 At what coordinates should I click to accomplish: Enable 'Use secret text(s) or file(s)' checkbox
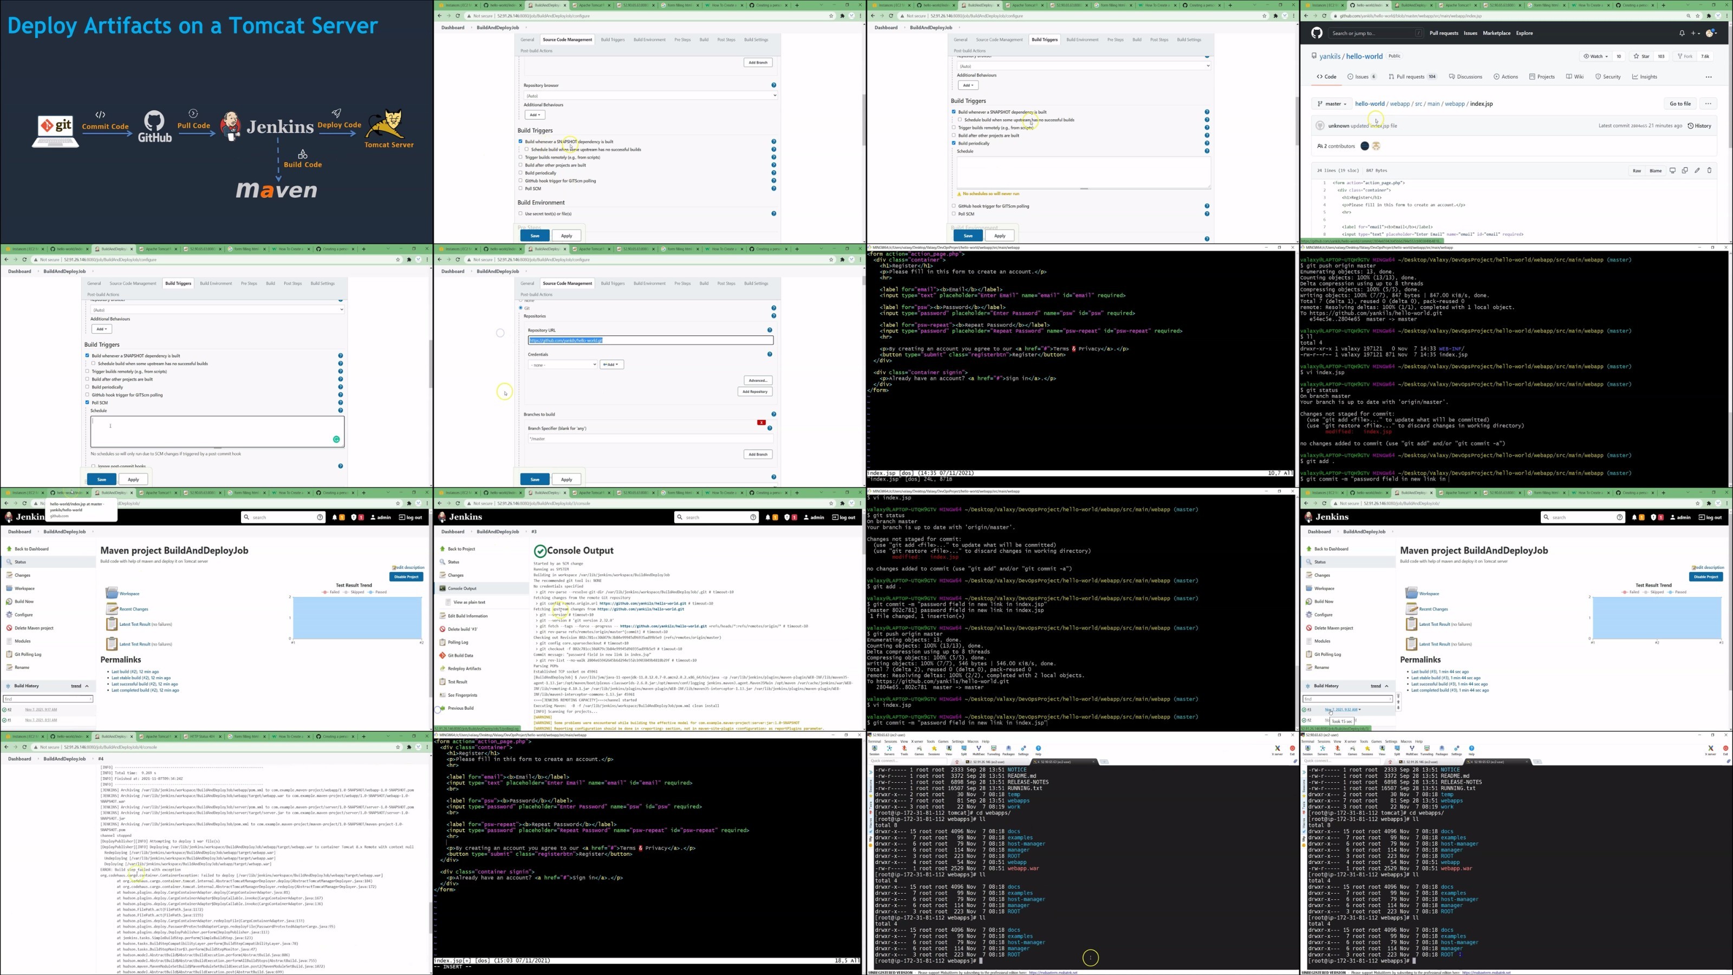click(520, 213)
